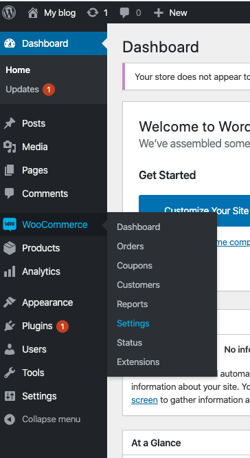Open My blog site link
The width and height of the screenshot is (250, 458).
(60, 13)
